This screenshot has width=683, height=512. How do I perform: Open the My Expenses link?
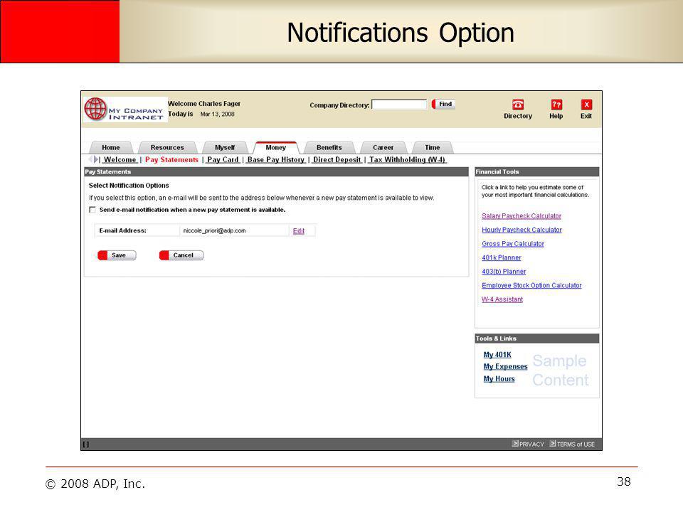[x=505, y=367]
